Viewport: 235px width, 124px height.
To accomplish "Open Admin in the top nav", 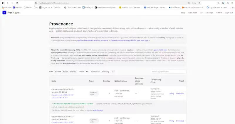I will pos(219,13).
